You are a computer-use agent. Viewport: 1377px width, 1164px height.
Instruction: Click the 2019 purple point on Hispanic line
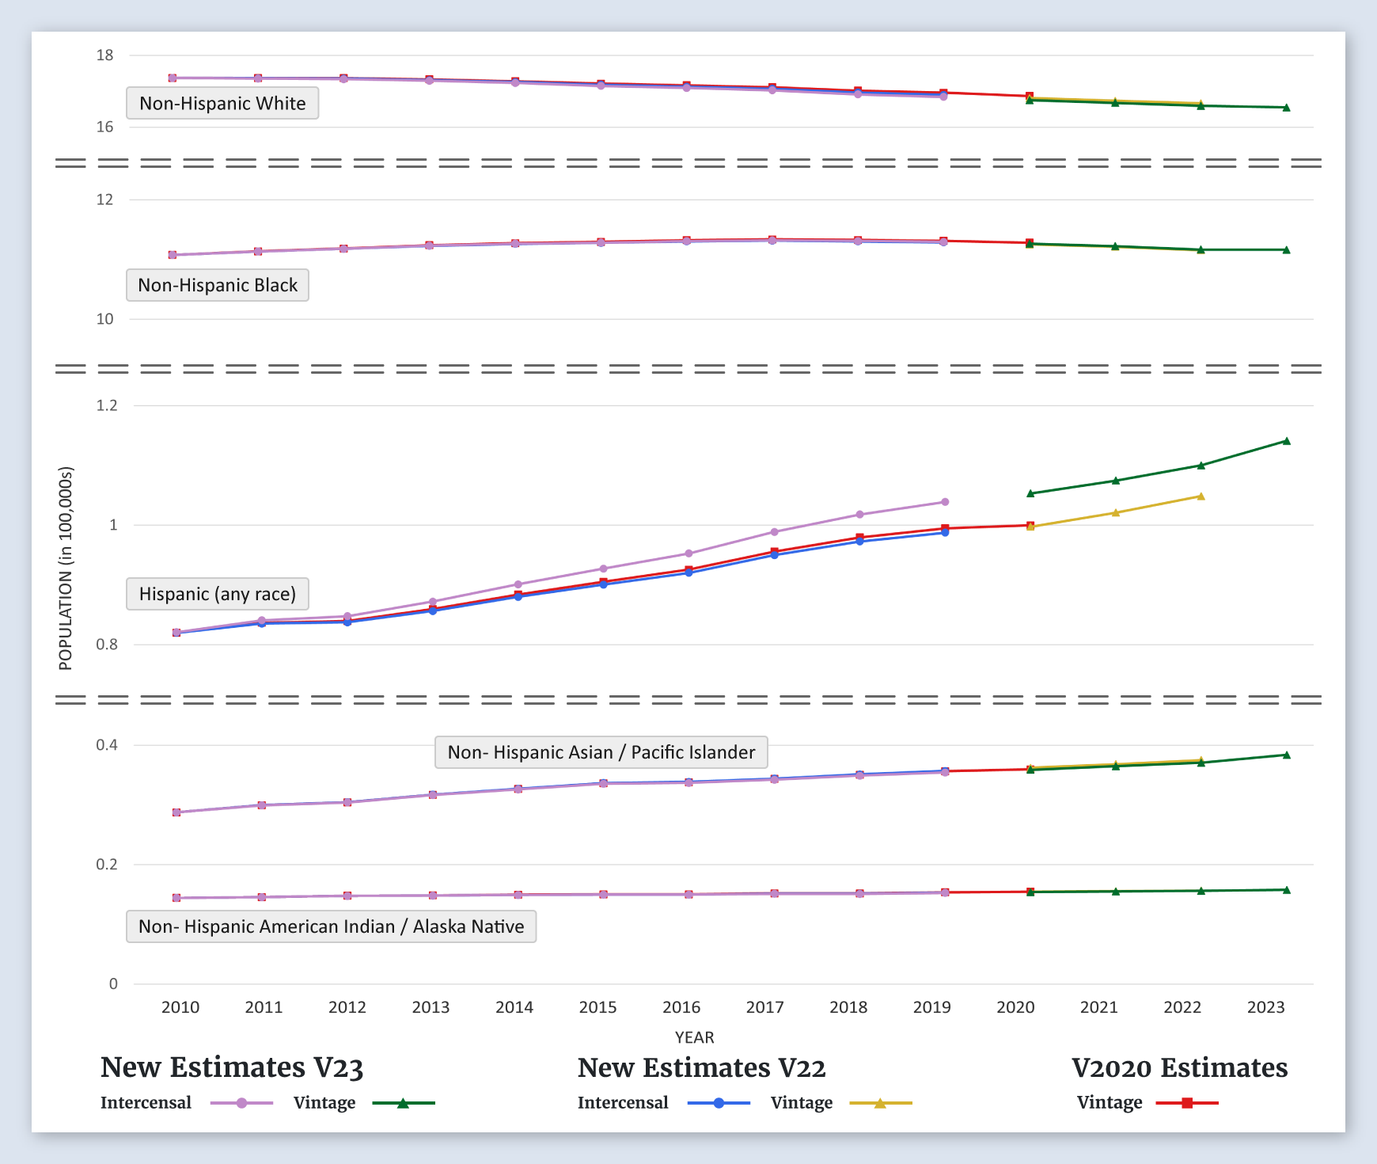tap(945, 502)
